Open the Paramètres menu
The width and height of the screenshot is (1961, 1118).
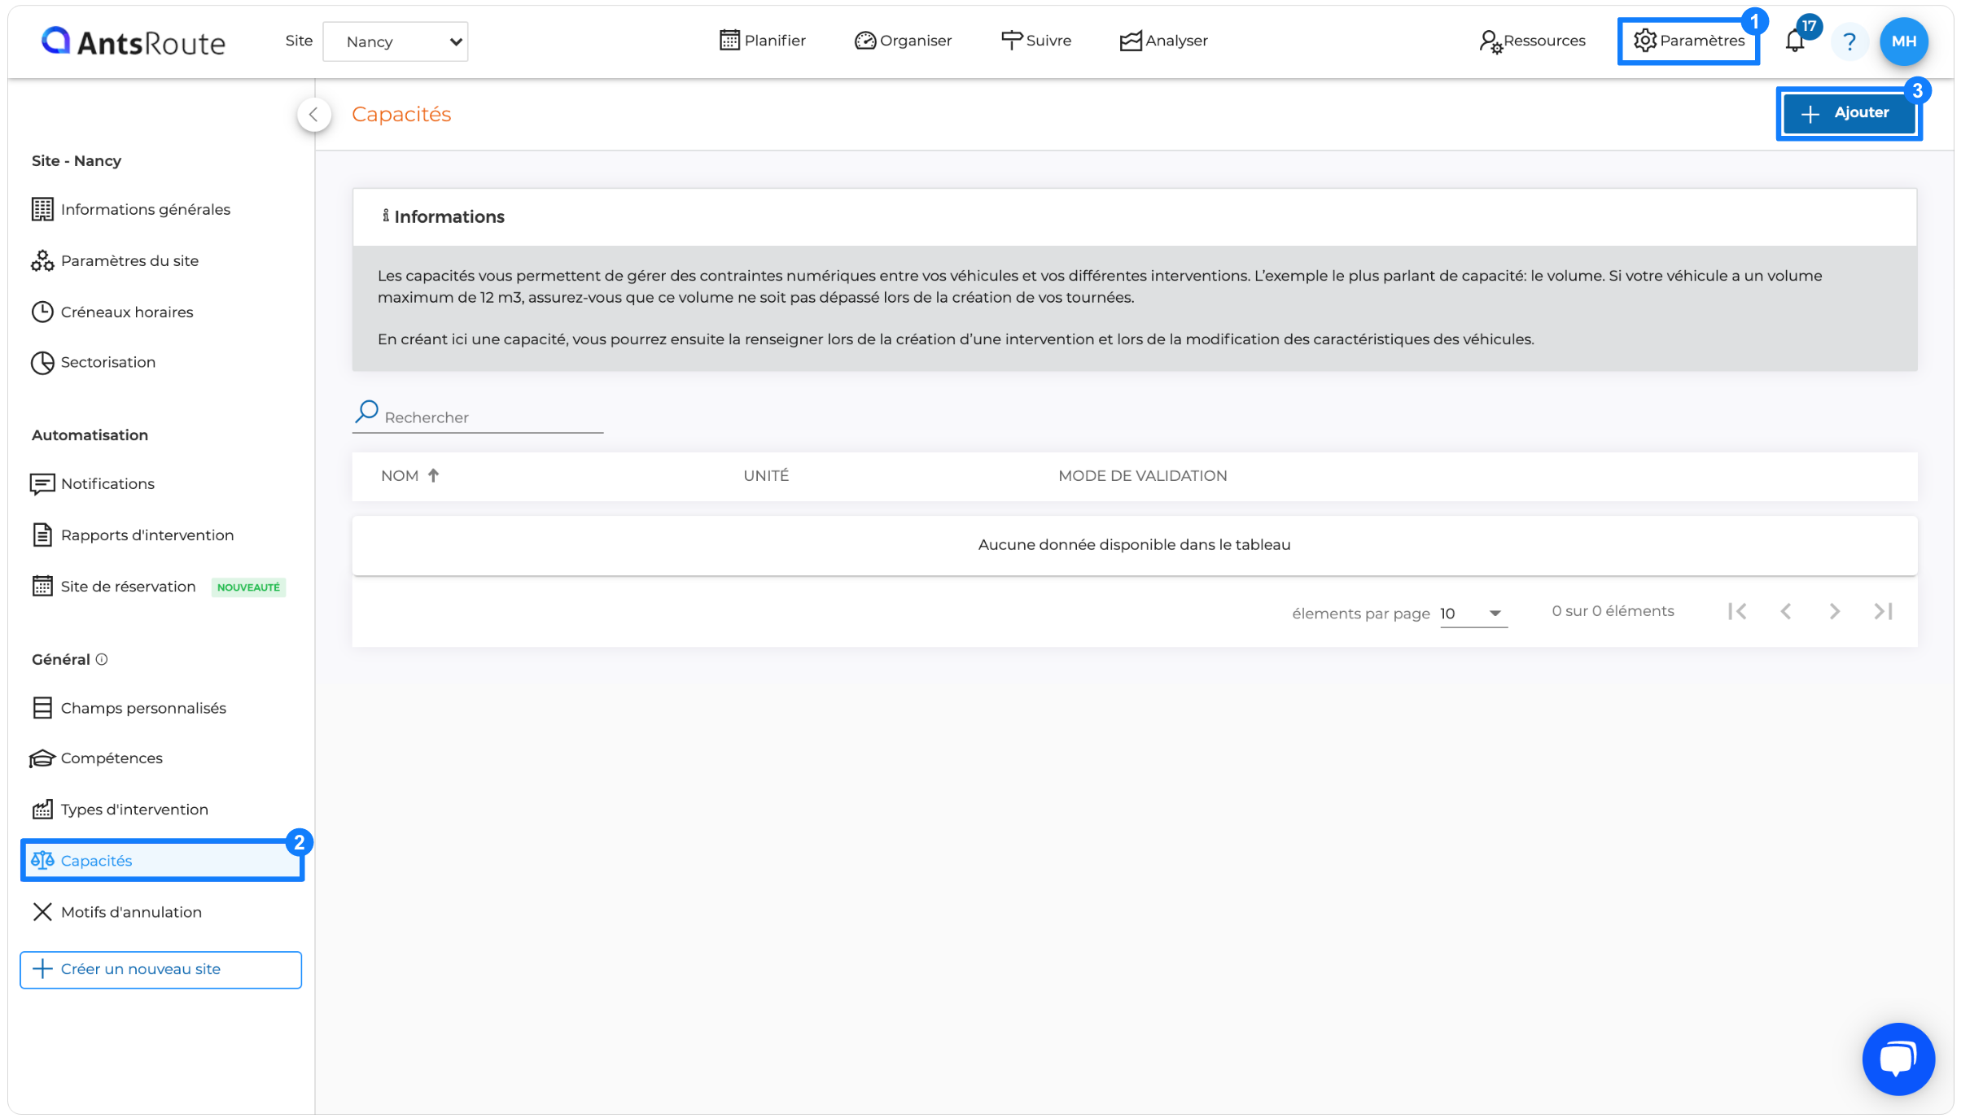pos(1689,41)
